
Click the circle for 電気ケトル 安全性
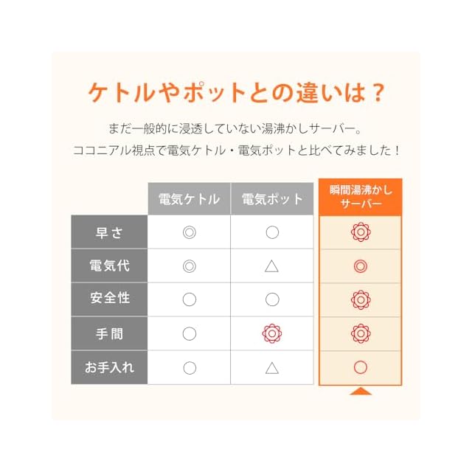tap(190, 299)
